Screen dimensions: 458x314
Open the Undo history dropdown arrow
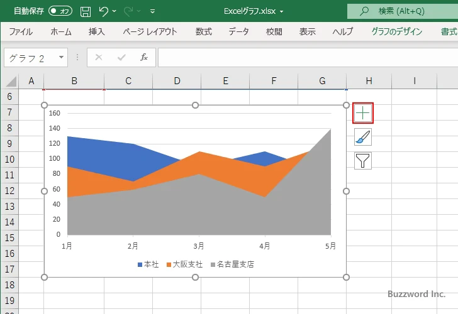[x=114, y=11]
